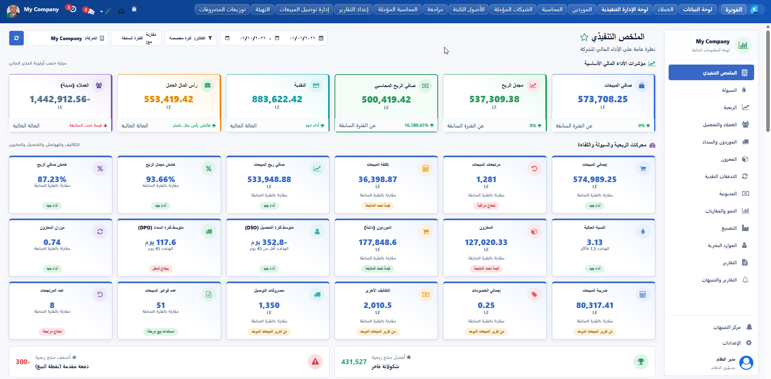The height and width of the screenshot is (379, 771).
Task: Select الربحية in the sidebar
Action: pyautogui.click(x=711, y=107)
